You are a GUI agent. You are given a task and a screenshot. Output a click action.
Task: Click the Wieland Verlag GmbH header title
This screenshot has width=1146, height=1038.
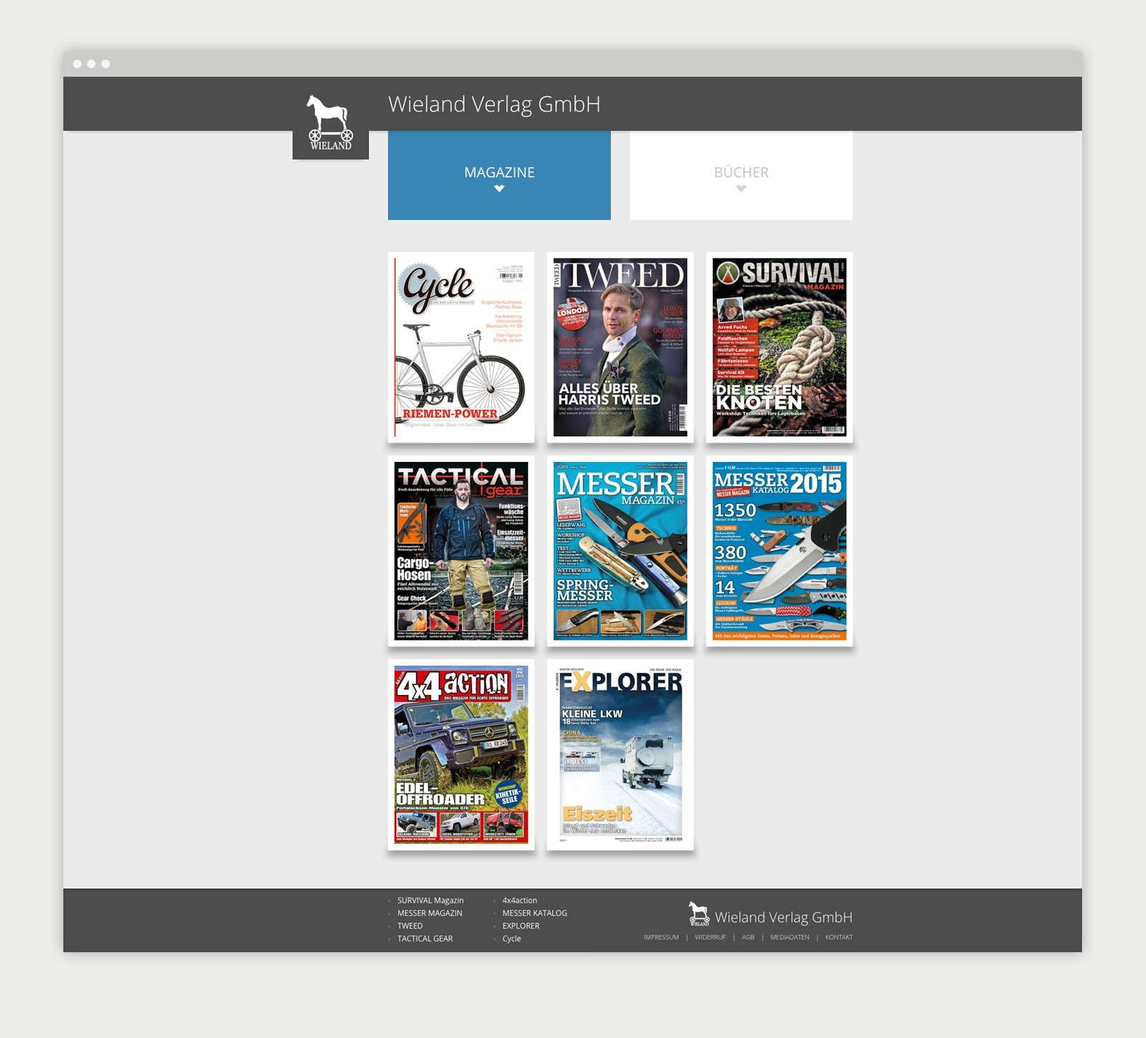coord(494,105)
